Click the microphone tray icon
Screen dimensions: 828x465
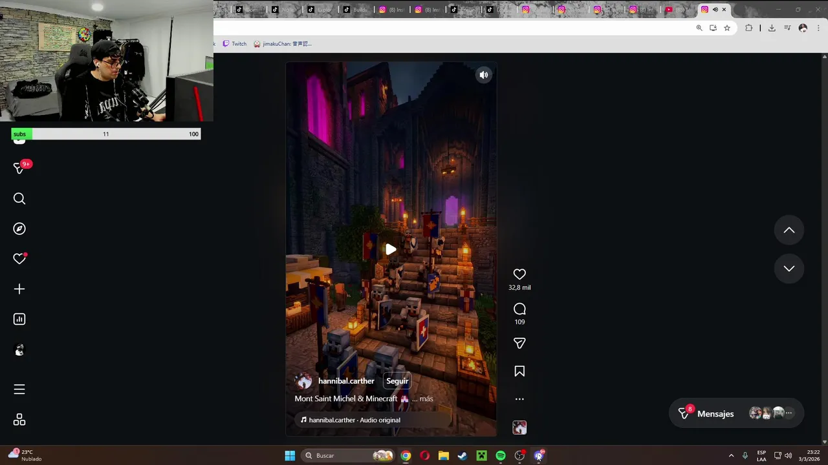[x=745, y=456]
